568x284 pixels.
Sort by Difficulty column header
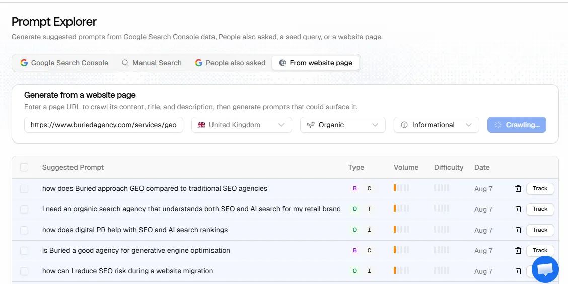[449, 167]
